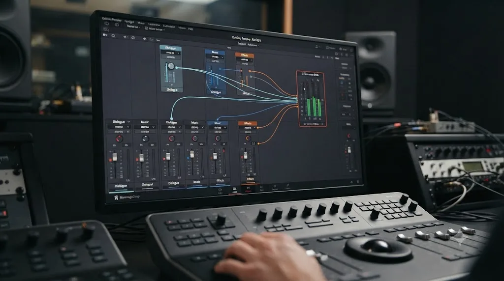This screenshot has height=281, width=504.
Task: Open the first page icon in bottom bar
Action: (220, 191)
